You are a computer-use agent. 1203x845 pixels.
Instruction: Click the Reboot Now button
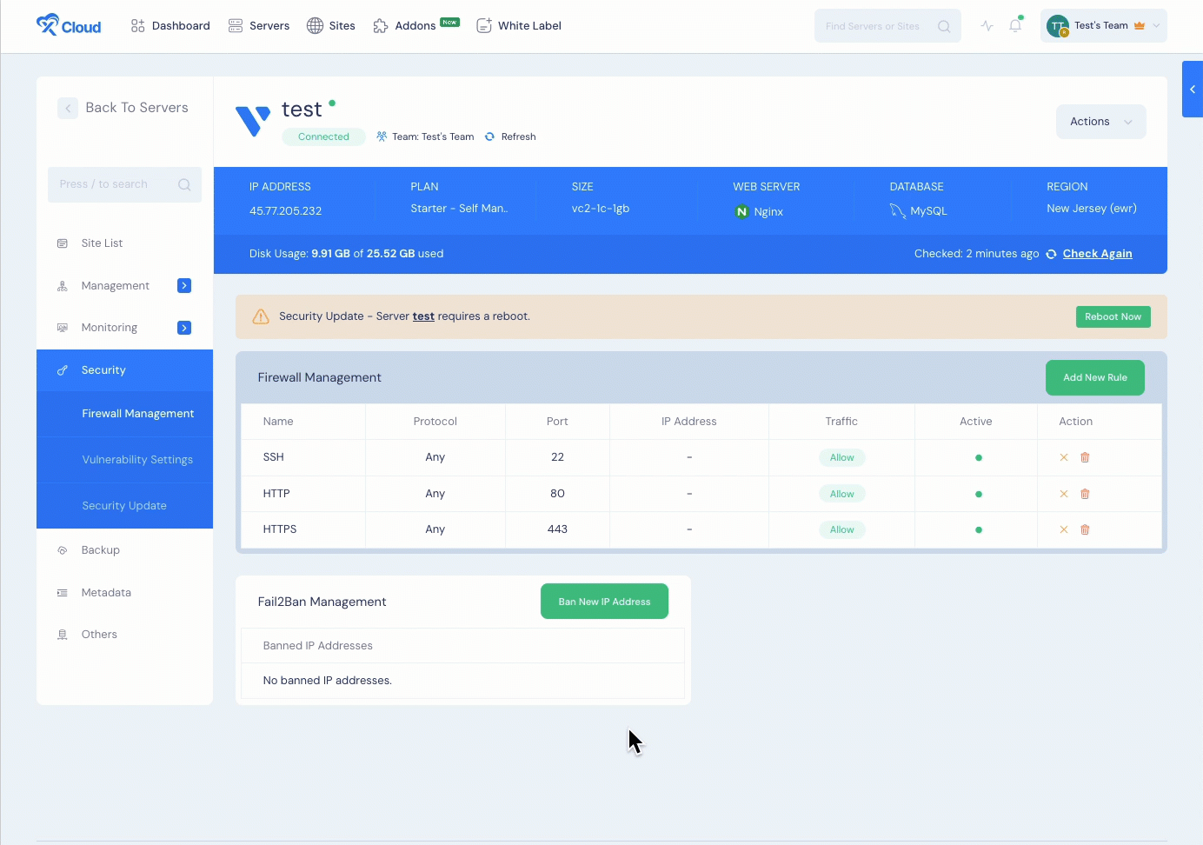pyautogui.click(x=1113, y=316)
